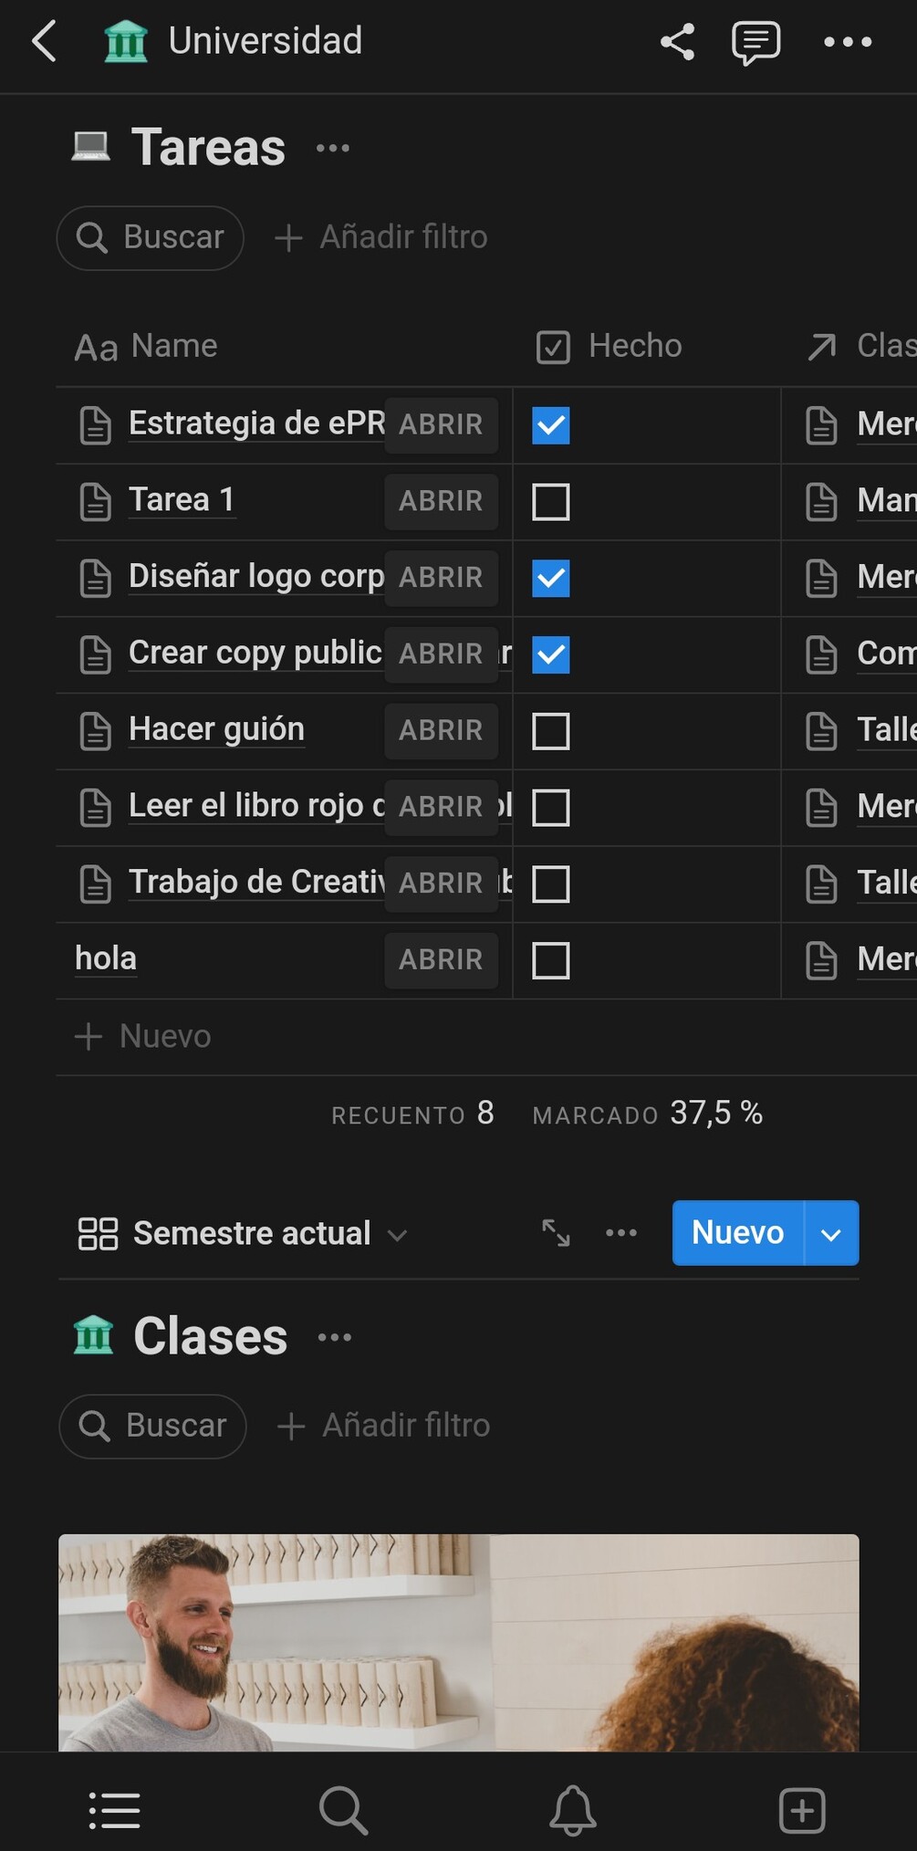Open the comments icon

[755, 42]
